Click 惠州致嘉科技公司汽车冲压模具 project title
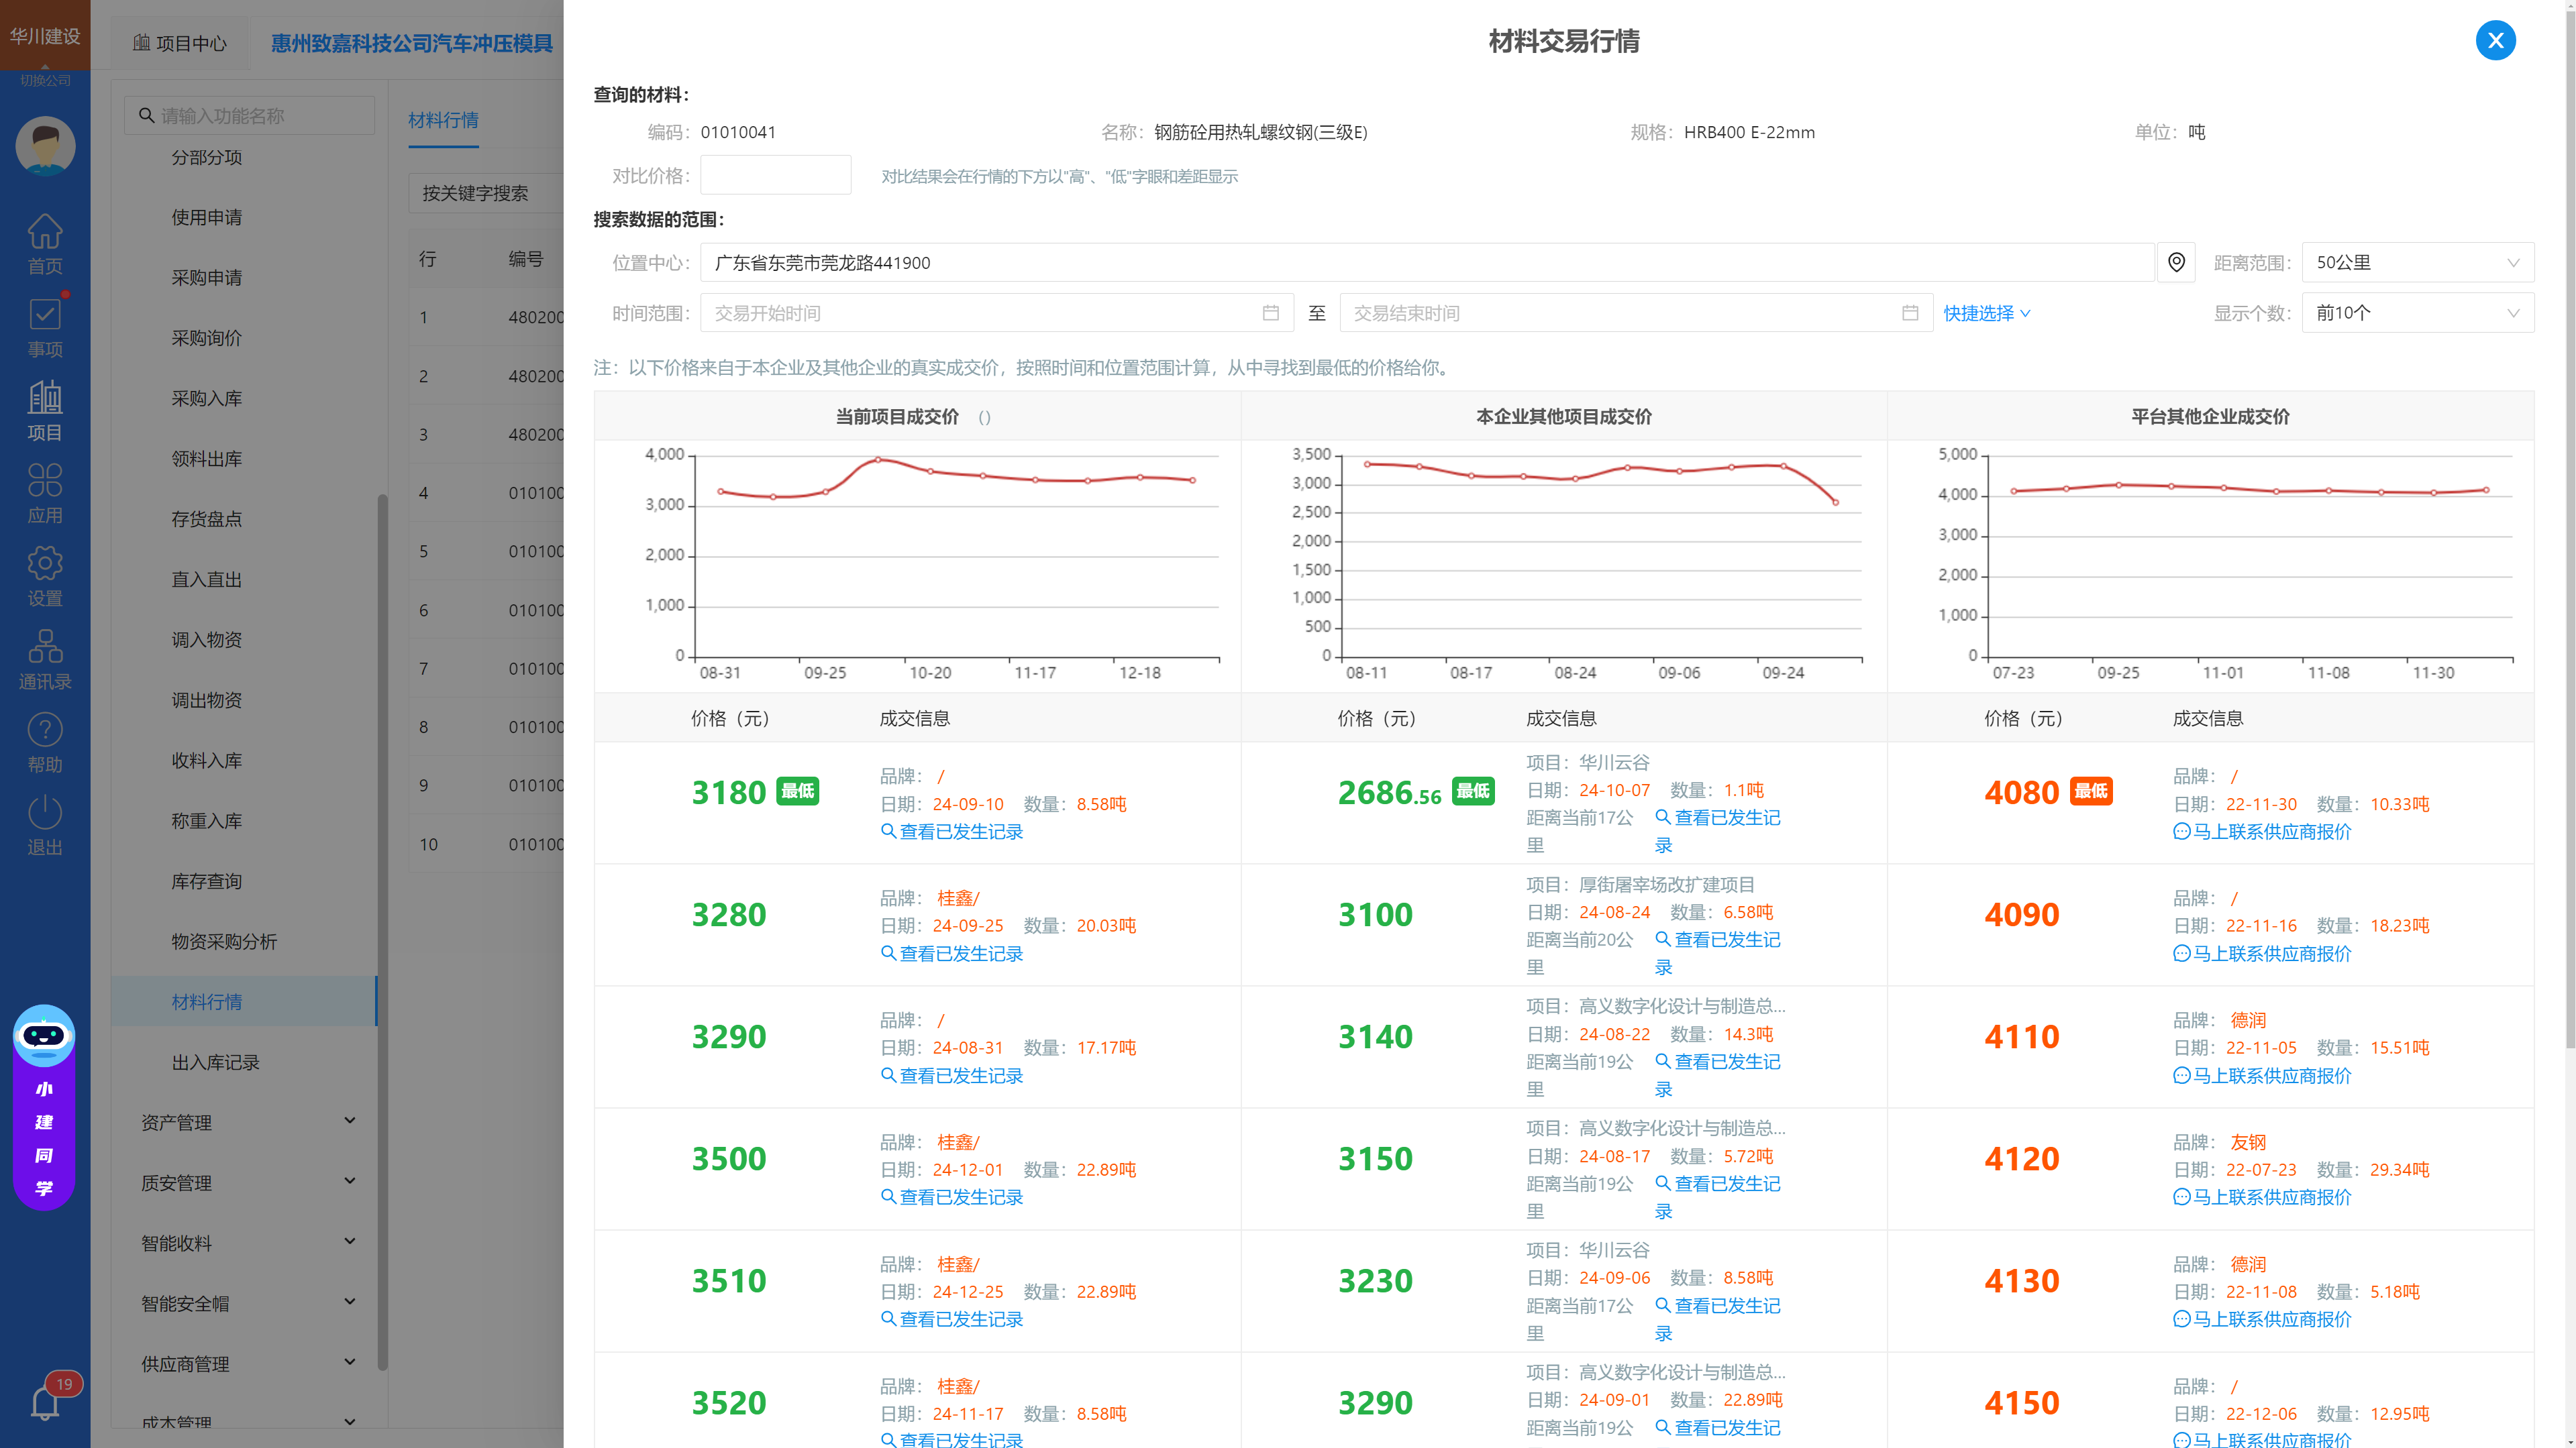The width and height of the screenshot is (2576, 1448). point(411,43)
